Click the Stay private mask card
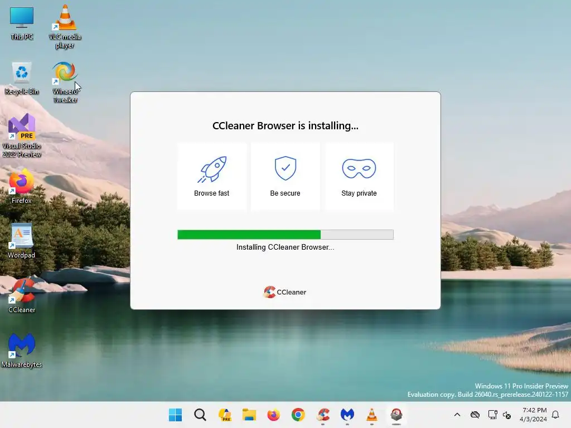The width and height of the screenshot is (571, 428). pos(359,176)
